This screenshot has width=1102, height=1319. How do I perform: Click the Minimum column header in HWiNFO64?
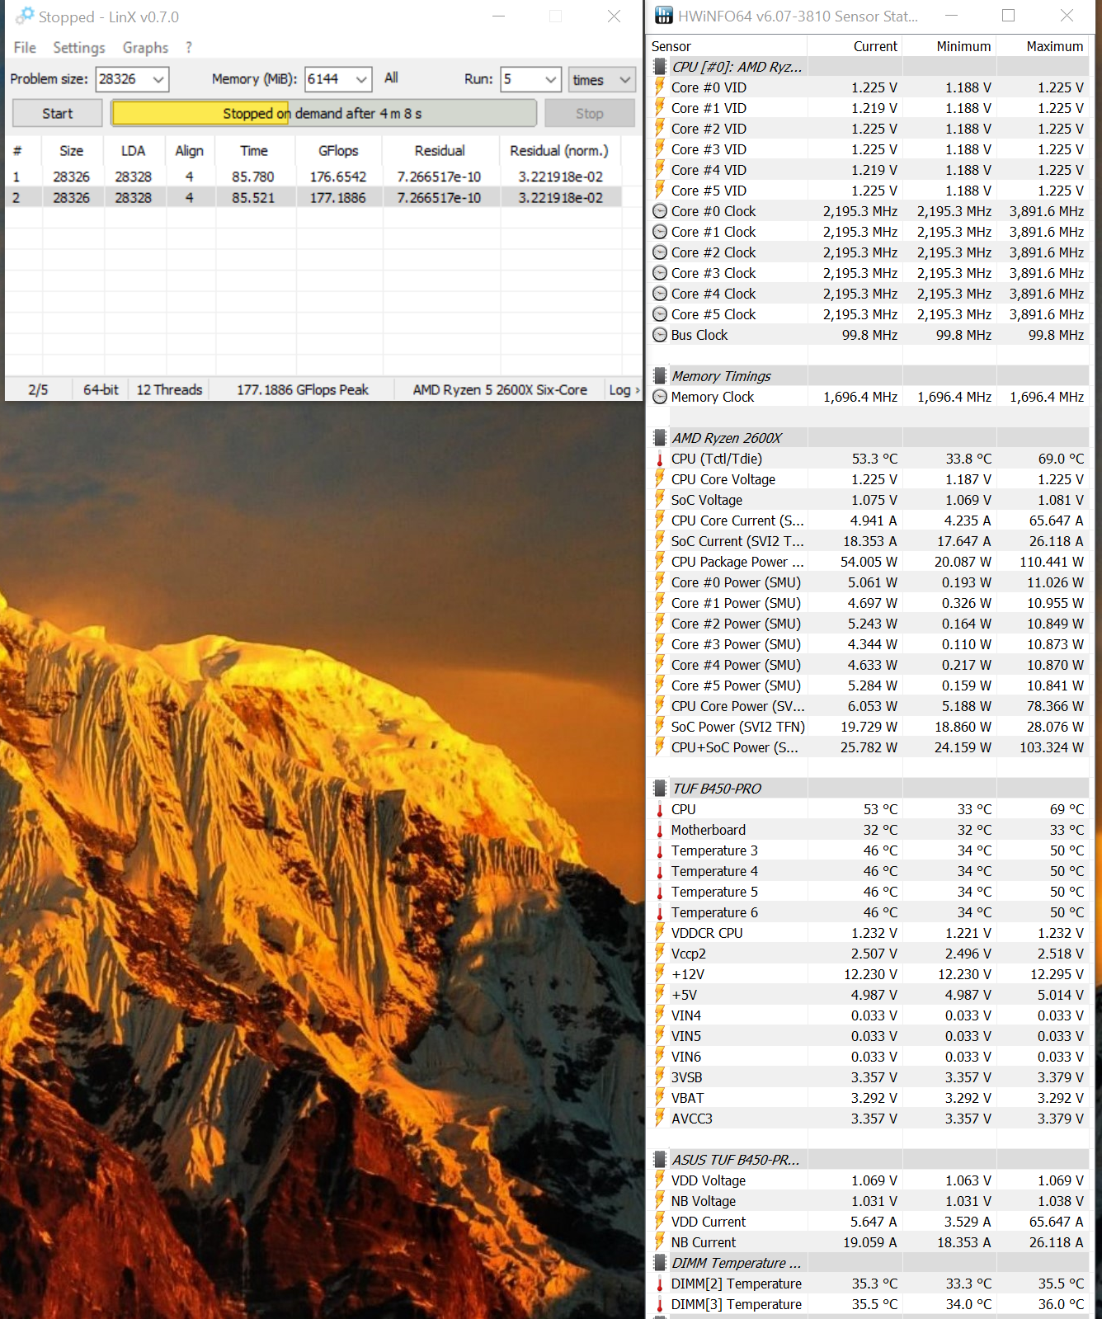pos(950,46)
